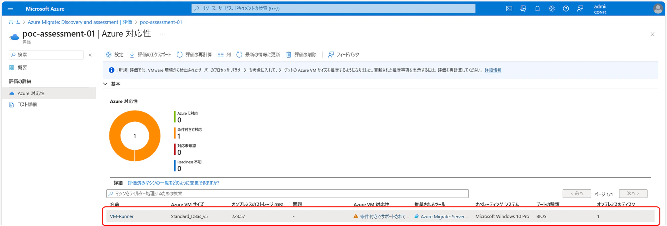Viewport: 667px width, 226px height.
Task: Sort by 名前 column header
Action: click(x=115, y=204)
